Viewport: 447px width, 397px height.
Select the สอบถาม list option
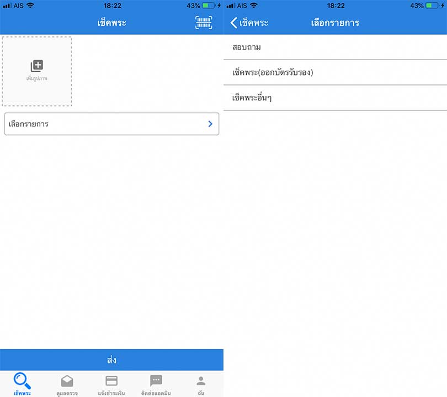coord(335,47)
